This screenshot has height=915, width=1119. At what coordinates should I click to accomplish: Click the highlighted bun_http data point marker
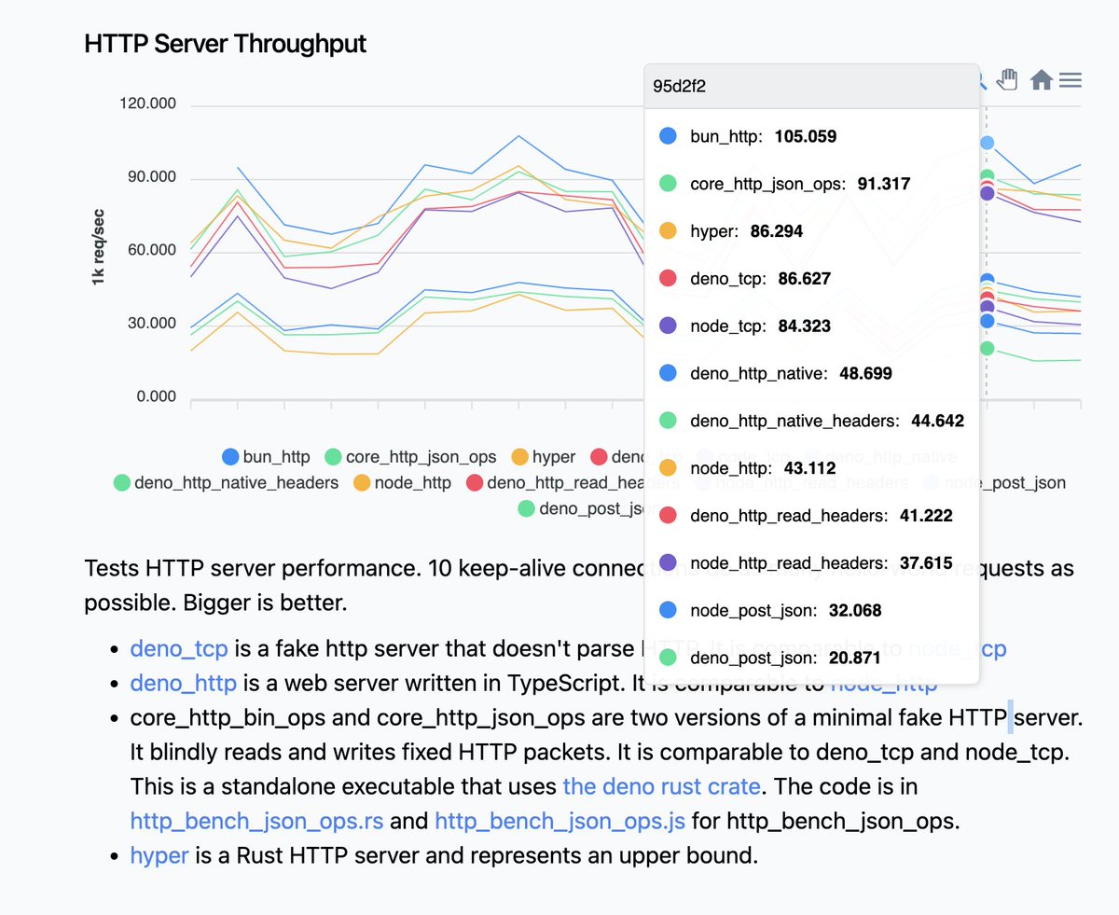[x=987, y=143]
